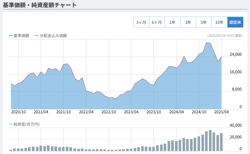Click the 8,000 price axis label
The height and width of the screenshot is (154, 250).
(x=237, y=89)
